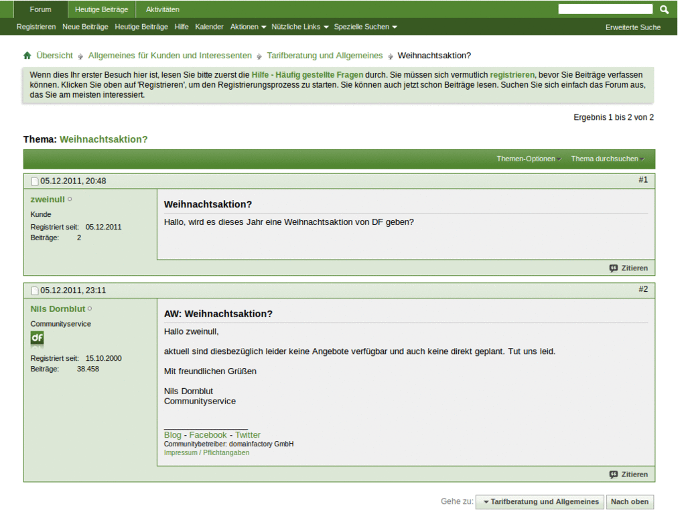Click the post icon next to 05.12.2011, 23:11

34,290
